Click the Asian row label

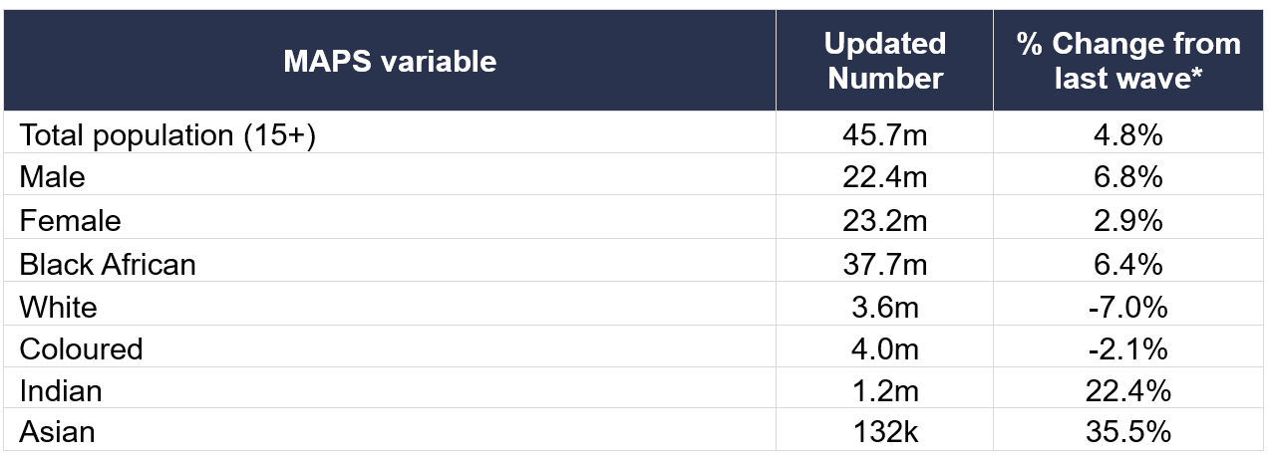point(58,433)
